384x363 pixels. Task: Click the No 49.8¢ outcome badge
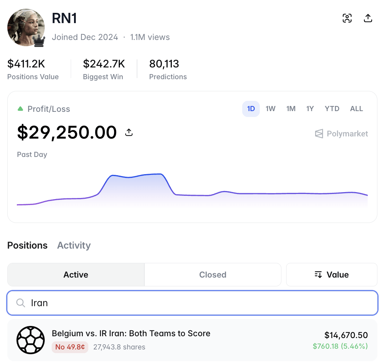coord(70,347)
